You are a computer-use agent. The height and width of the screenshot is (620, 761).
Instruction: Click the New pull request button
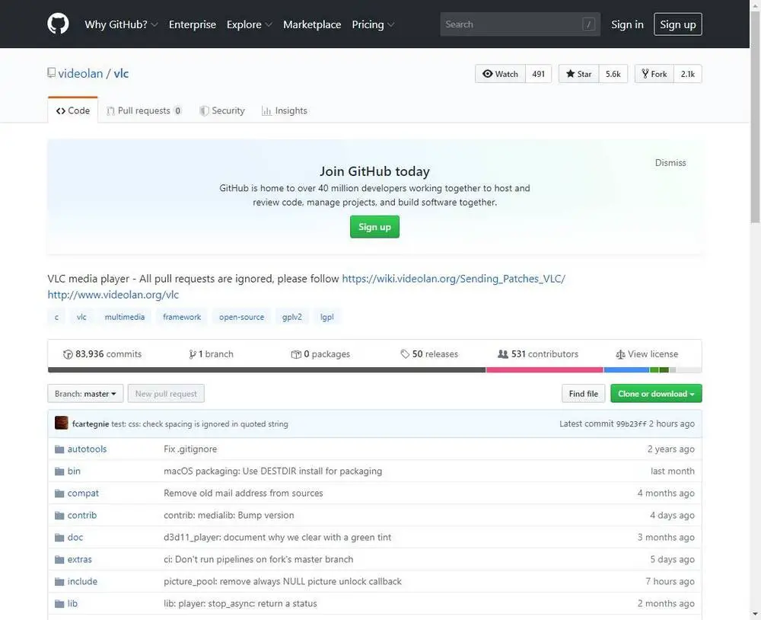pyautogui.click(x=166, y=394)
